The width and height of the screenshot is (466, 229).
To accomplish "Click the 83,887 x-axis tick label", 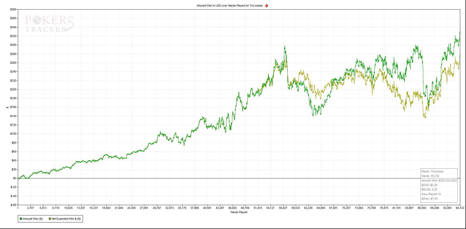I will [x=409, y=208].
